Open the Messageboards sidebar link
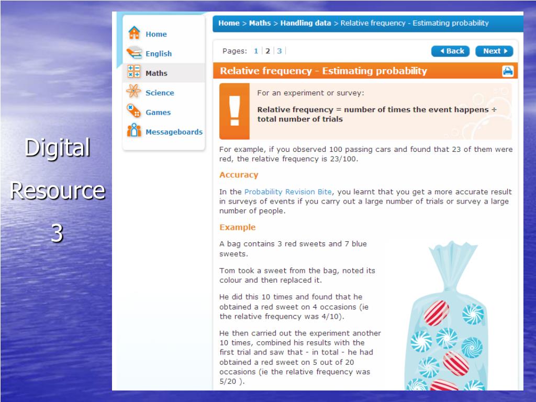536x402 pixels. coord(174,132)
